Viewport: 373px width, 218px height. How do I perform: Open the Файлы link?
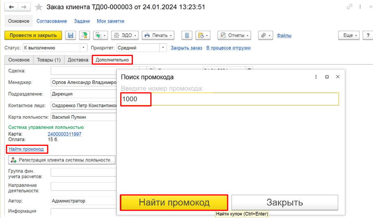pyautogui.click(x=284, y=35)
